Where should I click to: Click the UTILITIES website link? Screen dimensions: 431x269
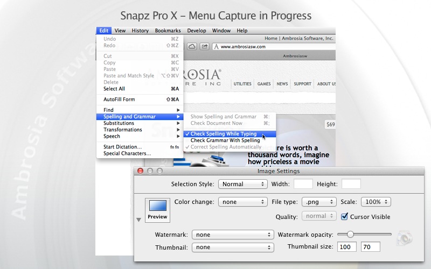pyautogui.click(x=242, y=84)
